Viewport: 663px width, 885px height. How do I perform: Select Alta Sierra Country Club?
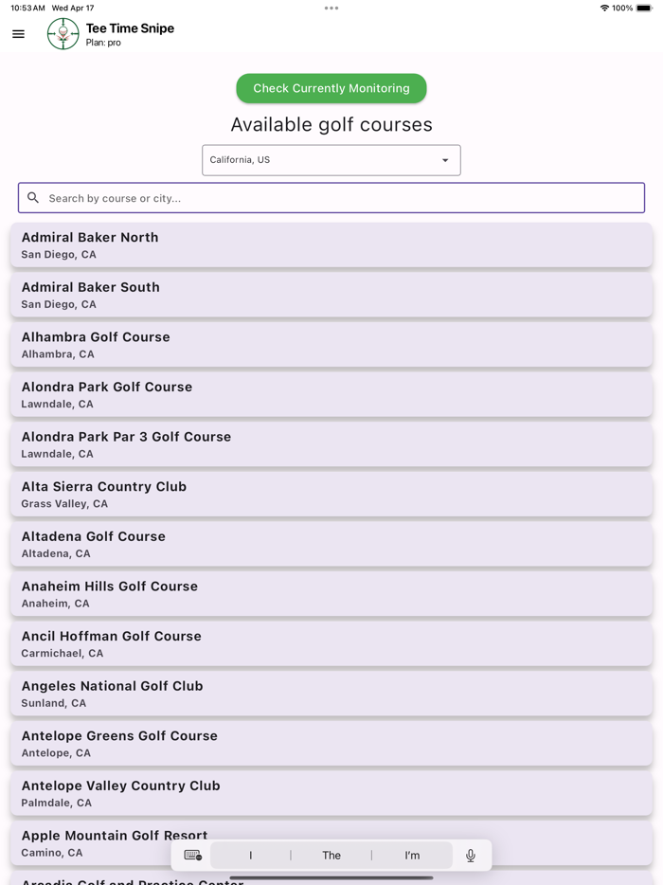click(x=331, y=494)
